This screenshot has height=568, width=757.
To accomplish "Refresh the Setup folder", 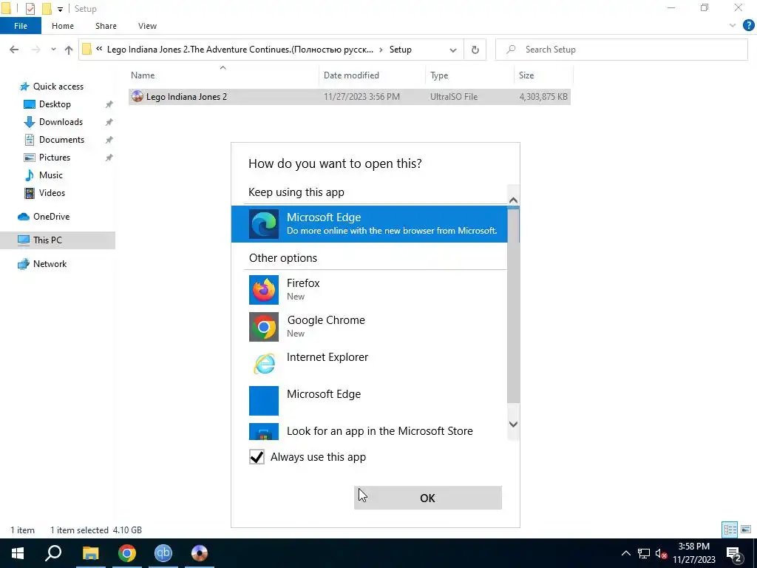I will click(x=475, y=50).
